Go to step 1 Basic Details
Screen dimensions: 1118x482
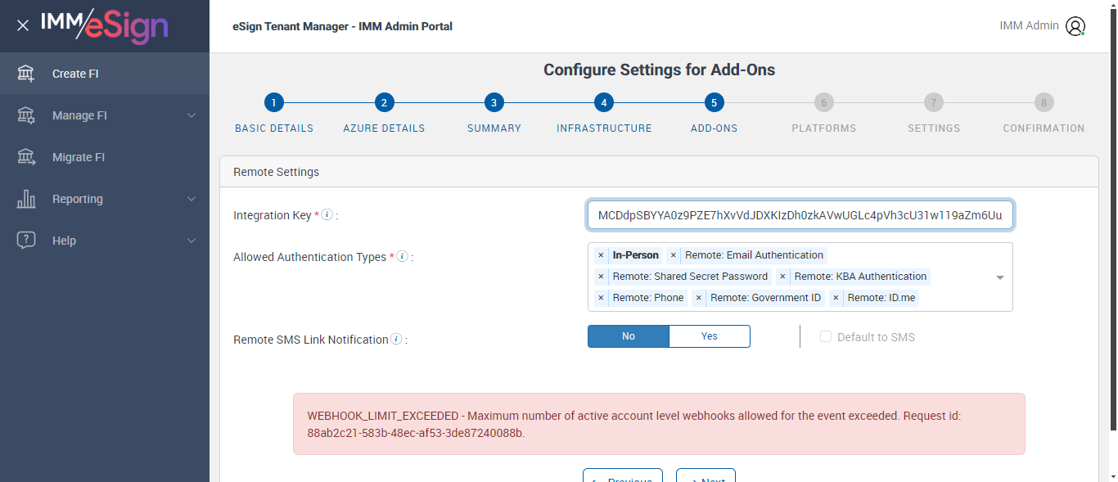[274, 103]
